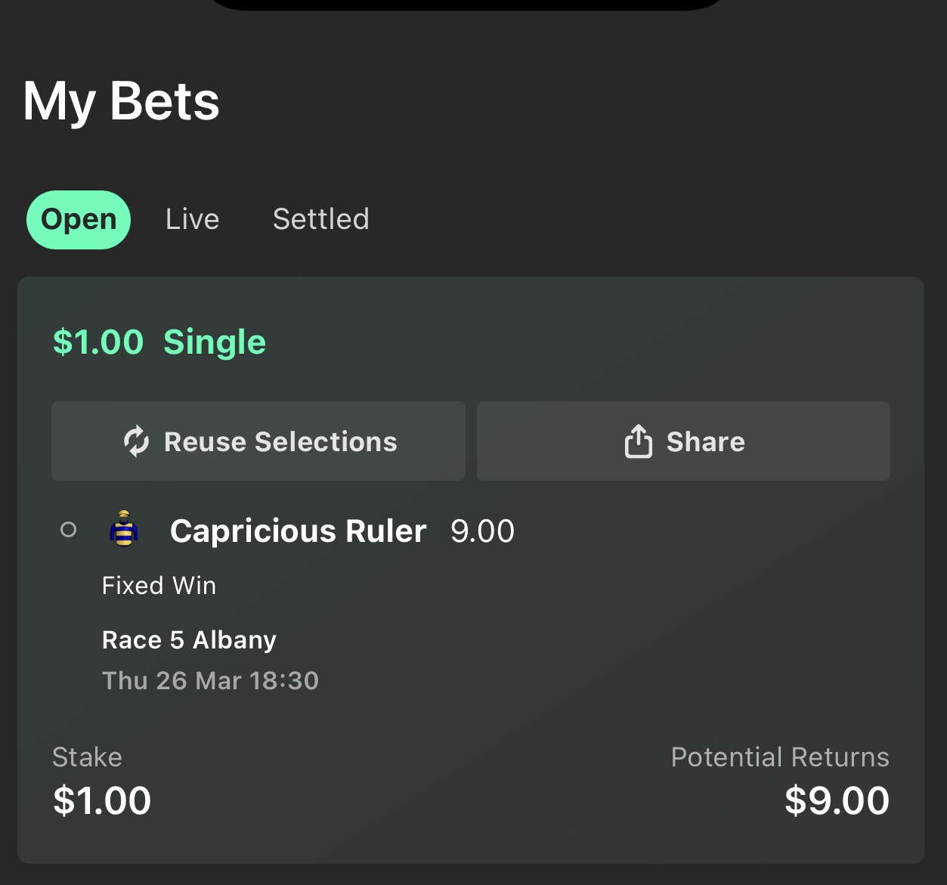
Task: Select the open-status circle beside Capricious Ruler
Action: coord(68,530)
